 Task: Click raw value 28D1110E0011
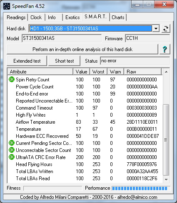142,122
